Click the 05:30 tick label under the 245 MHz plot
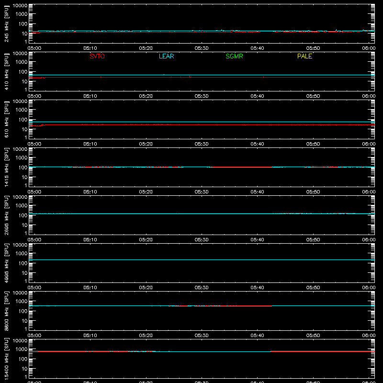The width and height of the screenshot is (383, 383). click(x=202, y=48)
